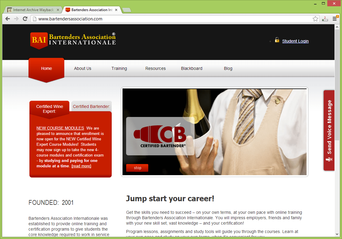Click the Certified Bartender slideshow image
This screenshot has width=342, height=239.
pyautogui.click(x=214, y=132)
